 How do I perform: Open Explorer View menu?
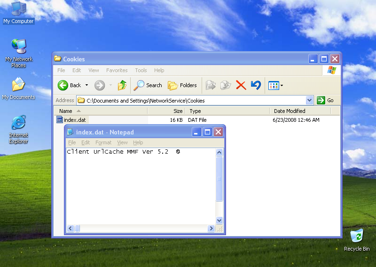pos(94,70)
